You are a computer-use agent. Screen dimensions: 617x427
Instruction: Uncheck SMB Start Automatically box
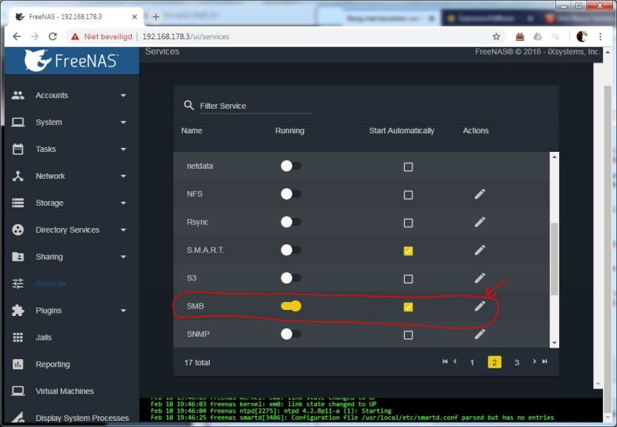pos(408,307)
